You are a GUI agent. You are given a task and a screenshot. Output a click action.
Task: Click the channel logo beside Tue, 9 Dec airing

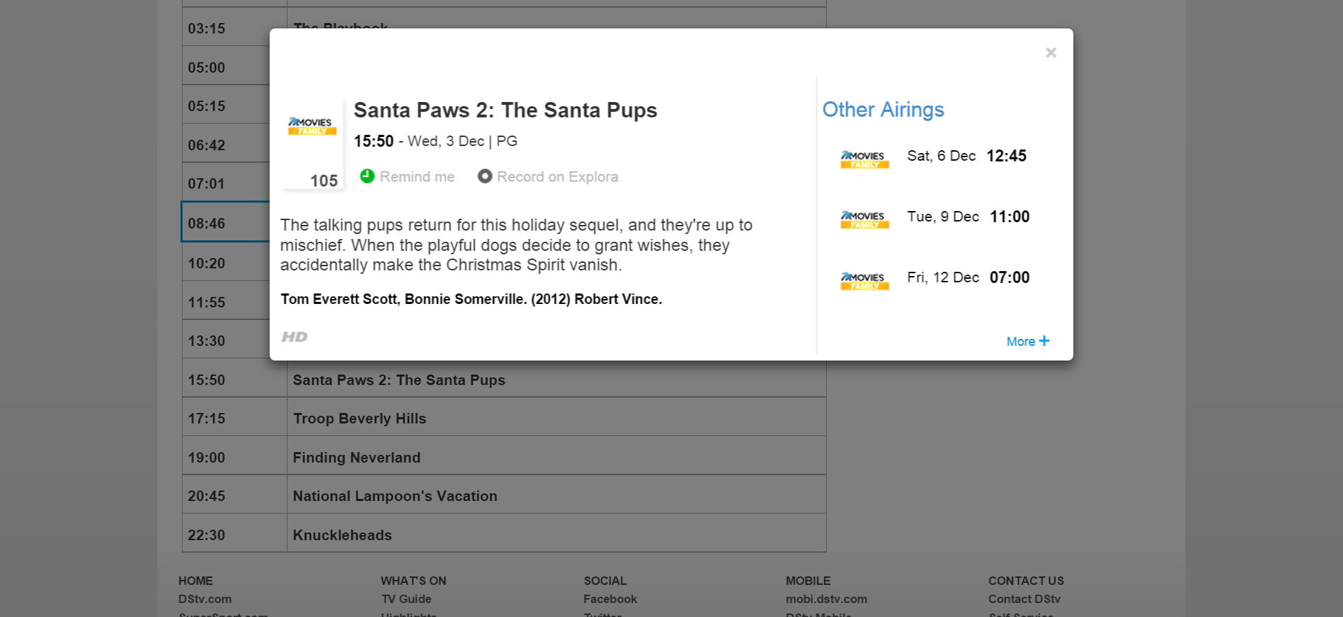pyautogui.click(x=865, y=220)
